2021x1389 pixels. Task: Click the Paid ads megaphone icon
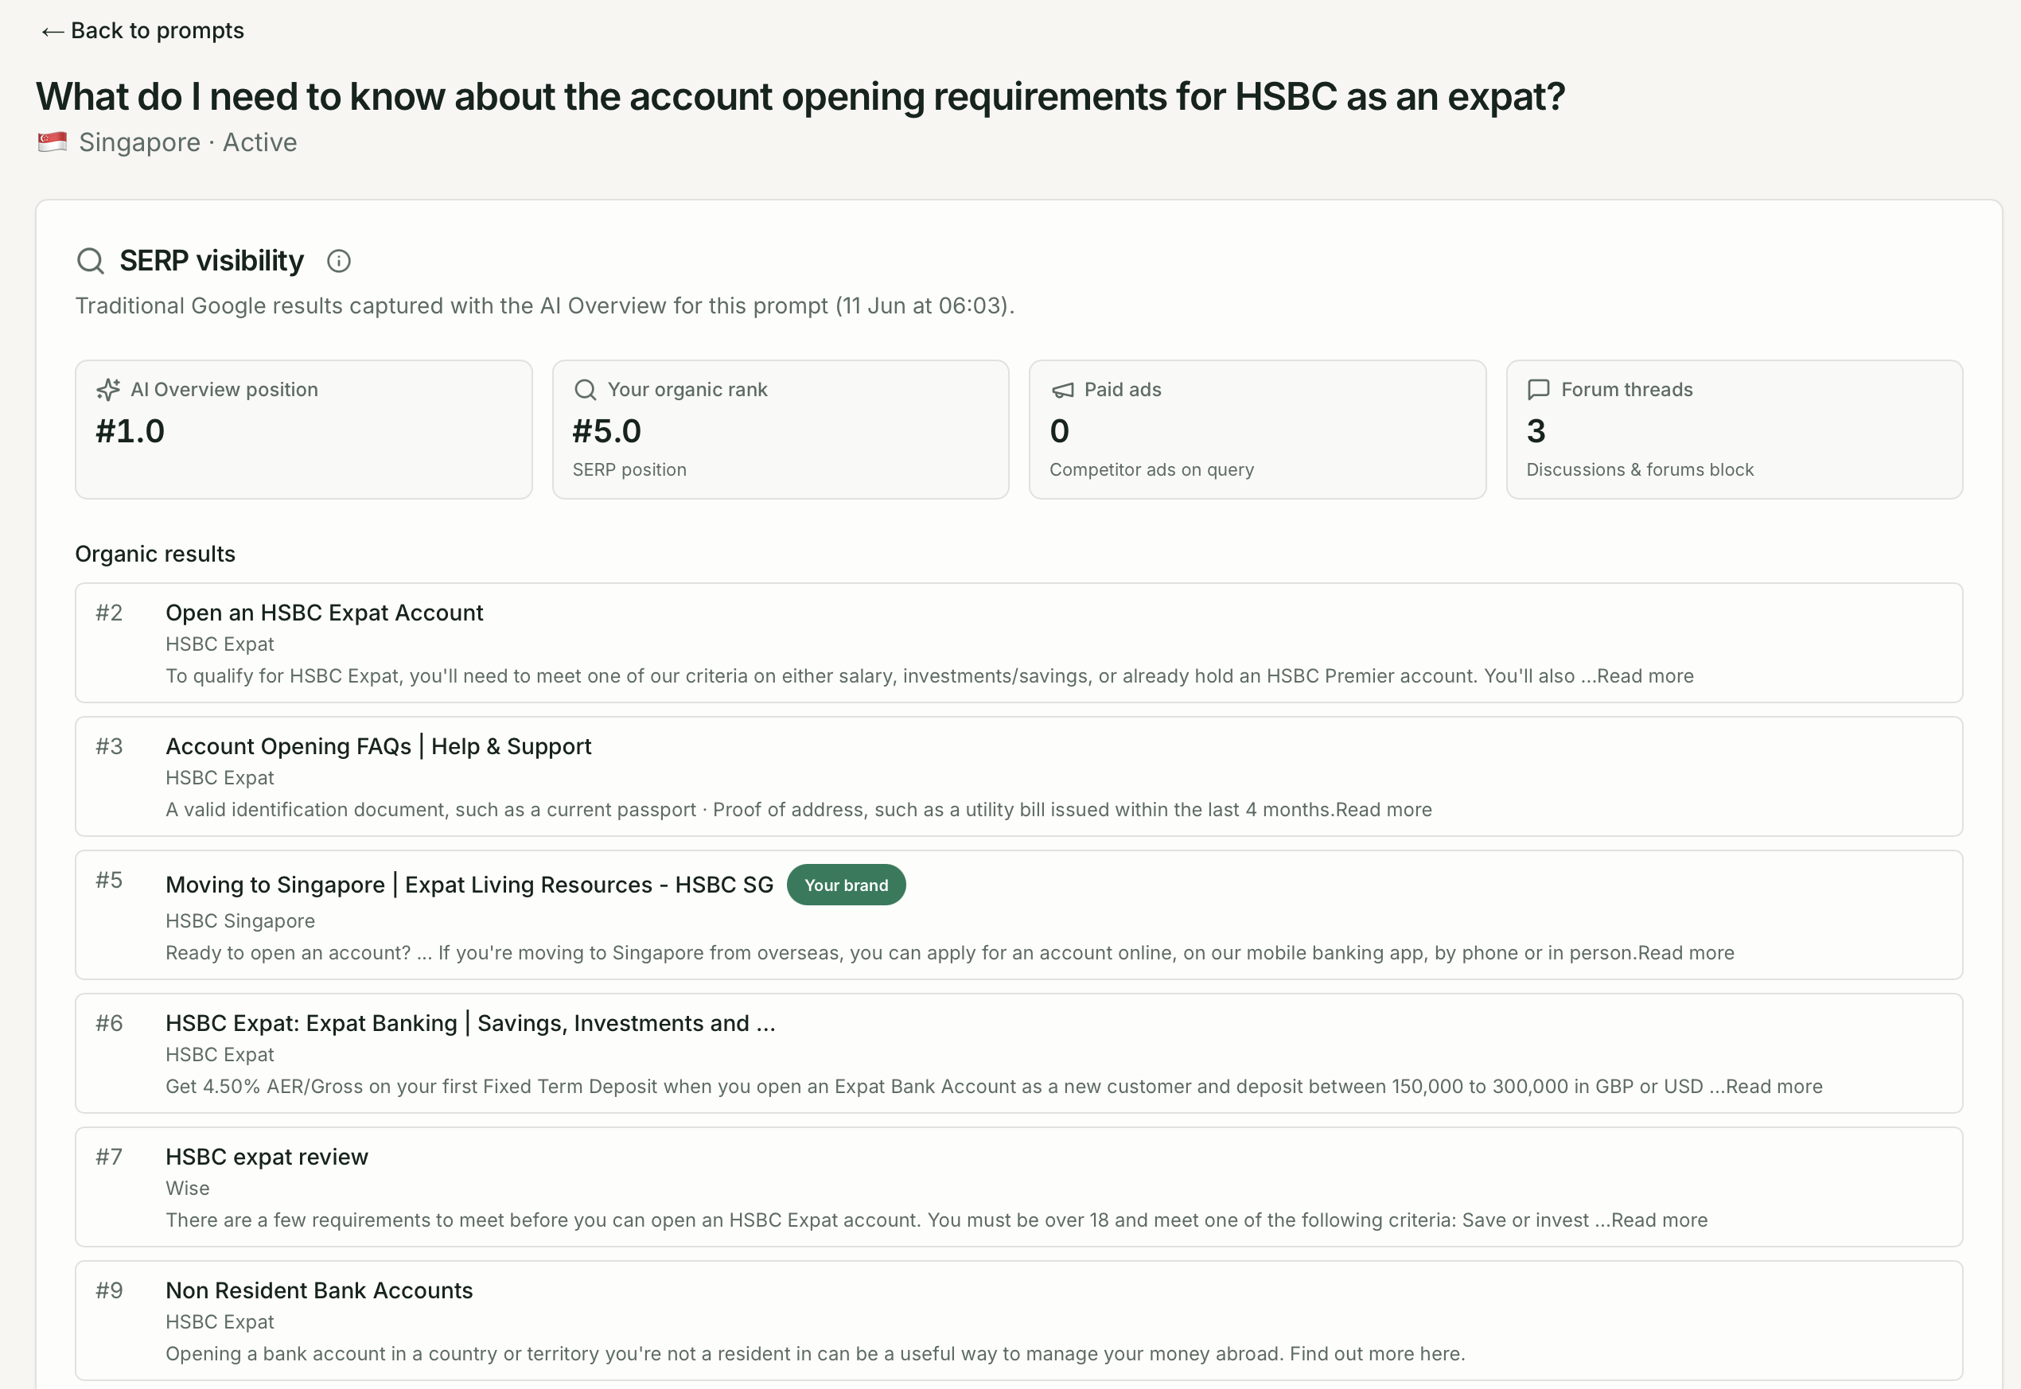click(x=1063, y=390)
